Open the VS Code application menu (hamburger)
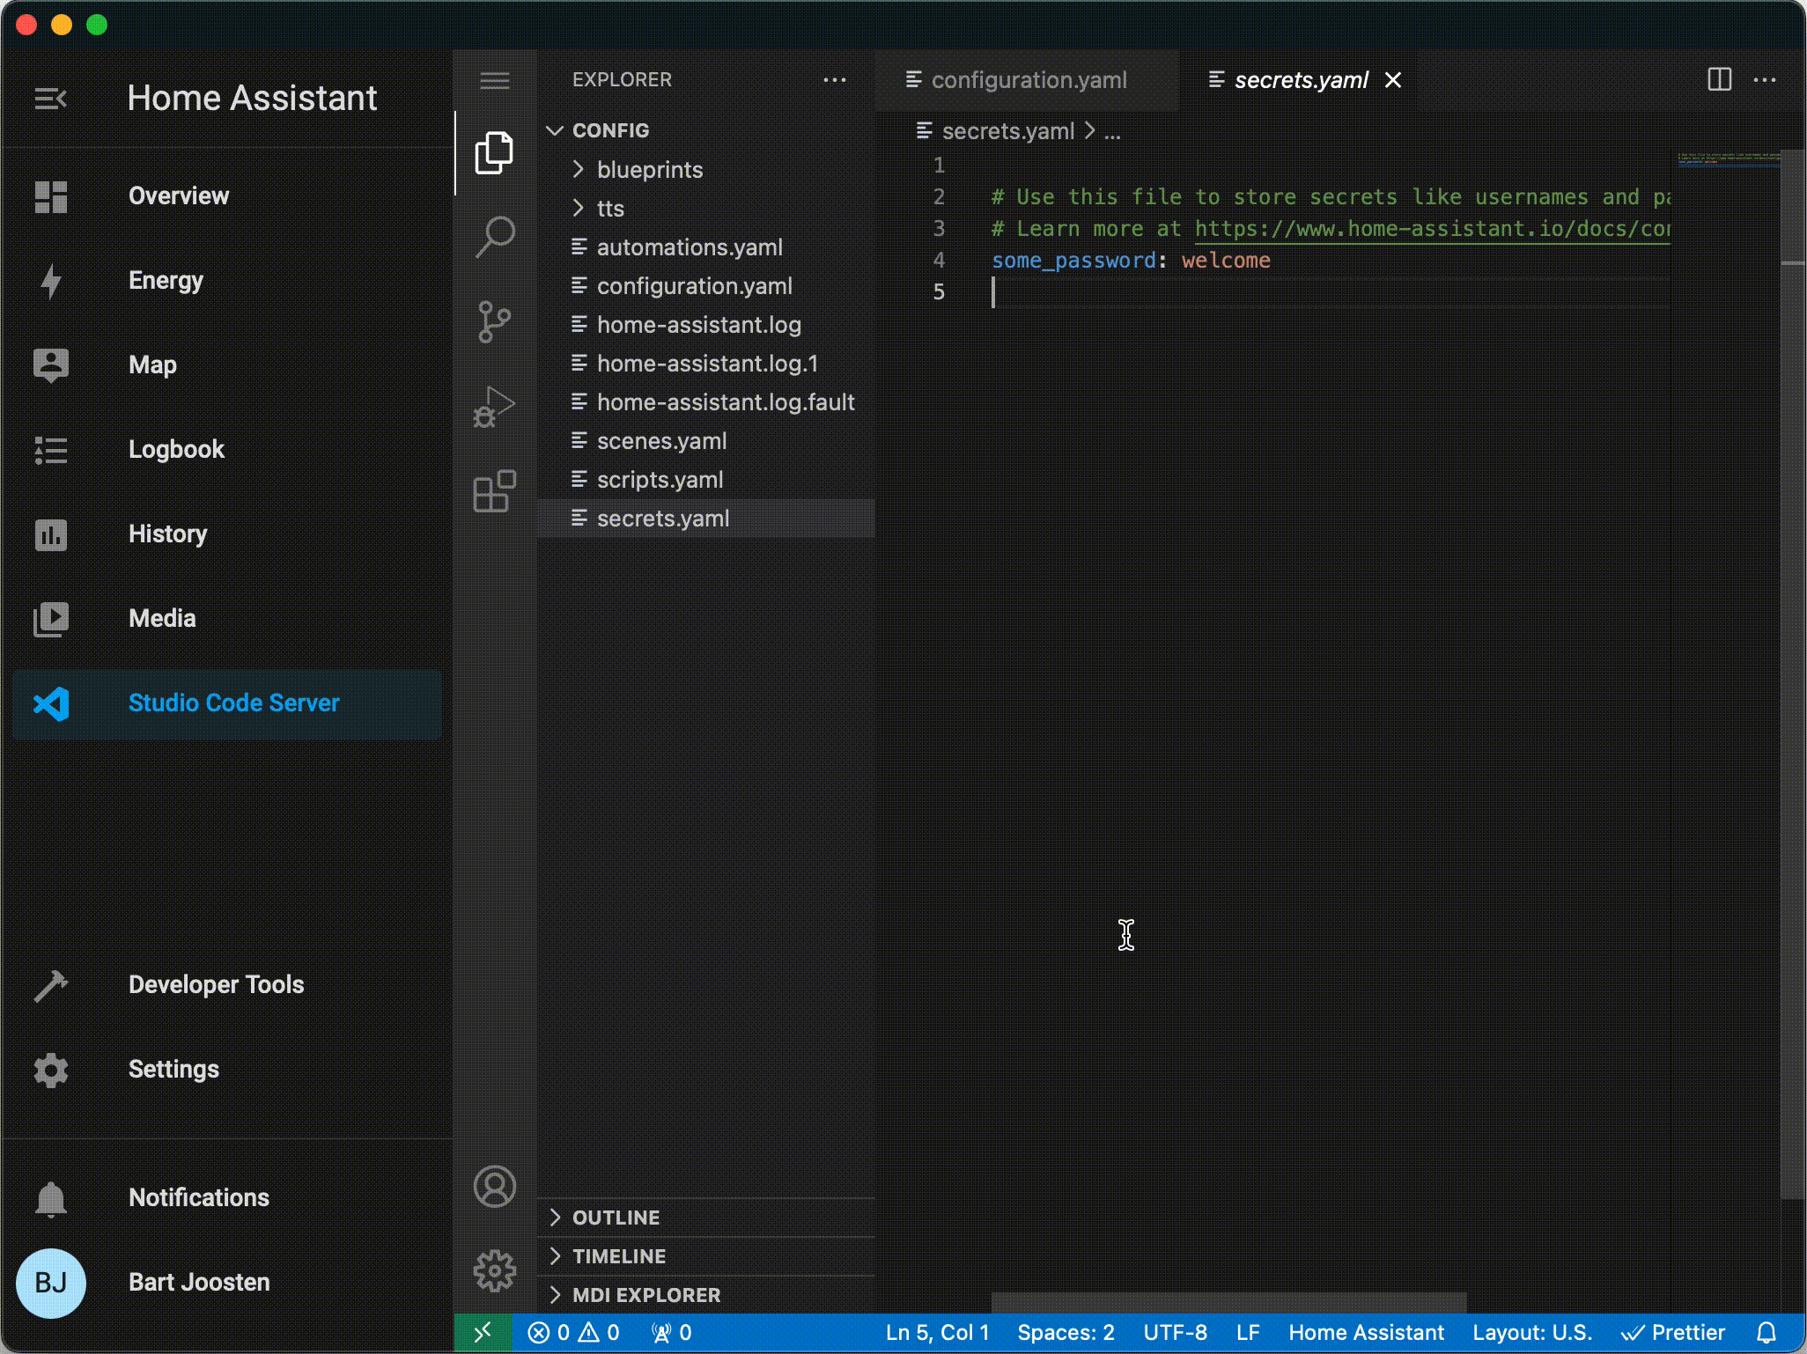Viewport: 1807px width, 1354px height. point(495,81)
